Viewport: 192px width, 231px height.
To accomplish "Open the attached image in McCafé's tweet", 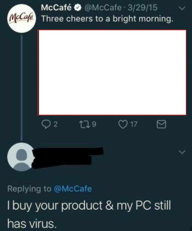I will 112,72.
